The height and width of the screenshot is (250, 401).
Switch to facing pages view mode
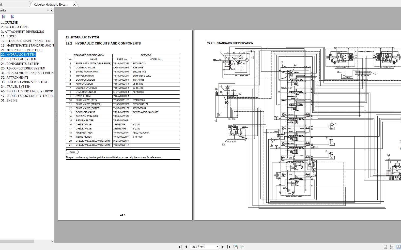(x=398, y=247)
